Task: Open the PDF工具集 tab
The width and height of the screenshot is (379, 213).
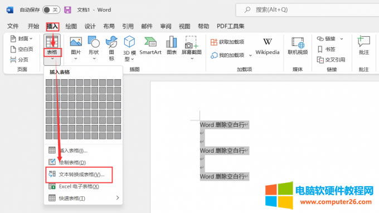Action: [x=231, y=26]
